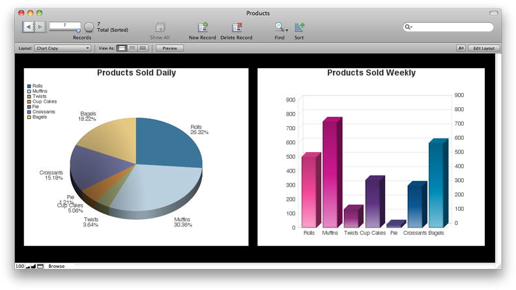Open the Layout dropdown showing Chart Copy
Viewport: 516px width, 290px height.
click(63, 48)
